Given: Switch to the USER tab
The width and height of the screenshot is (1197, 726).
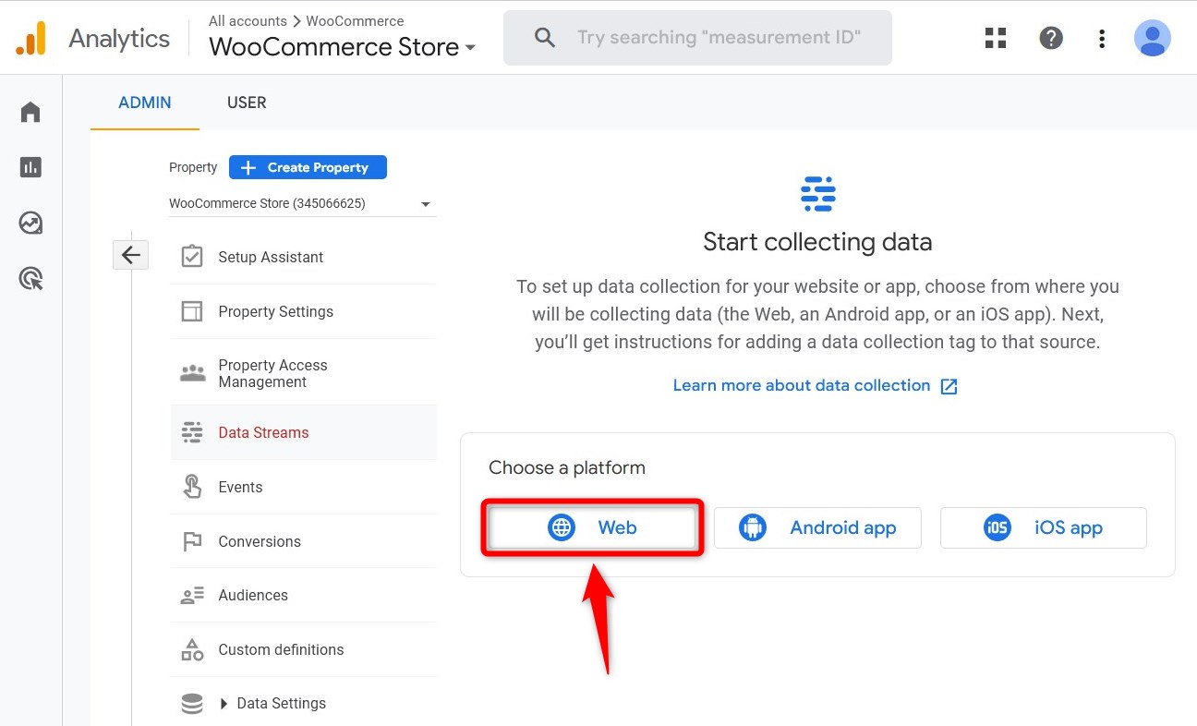Looking at the screenshot, I should (x=247, y=103).
